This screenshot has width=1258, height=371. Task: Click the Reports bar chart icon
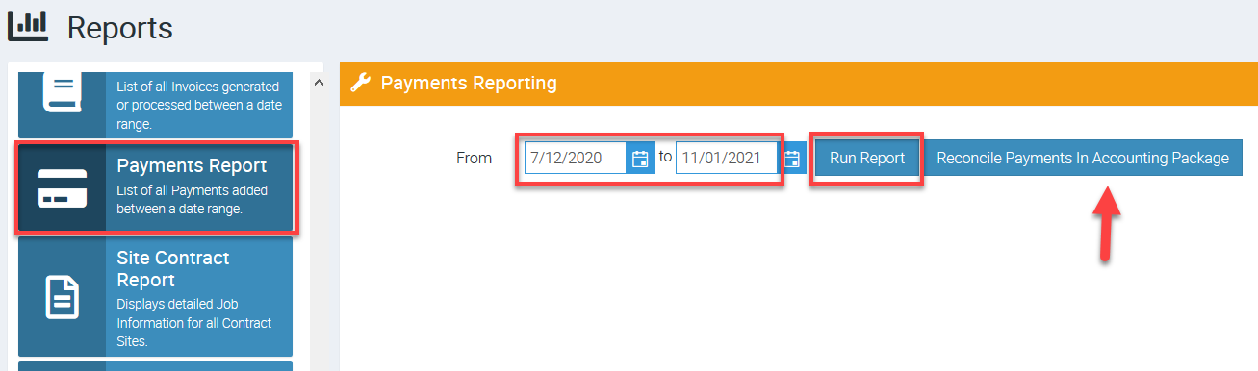click(28, 25)
